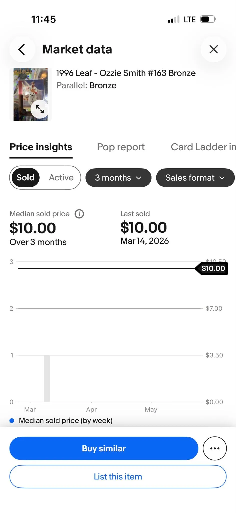Open the 3 months time range dropdown
The image size is (236, 513).
(118, 178)
